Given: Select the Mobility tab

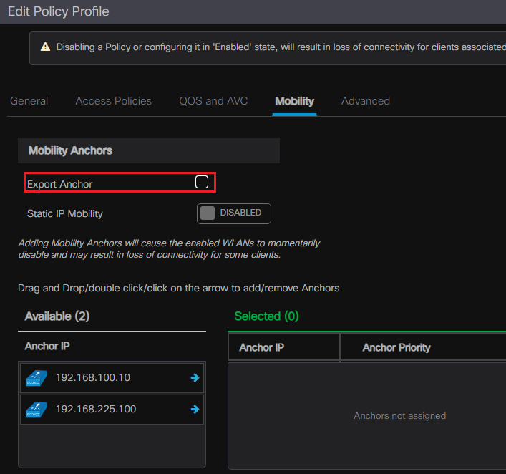Looking at the screenshot, I should [x=294, y=101].
